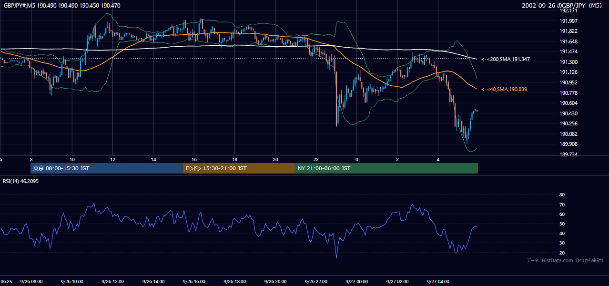Screen dimensions: 609x286
Task: Click the 9/26 16:00 date label
Action: tap(194, 282)
